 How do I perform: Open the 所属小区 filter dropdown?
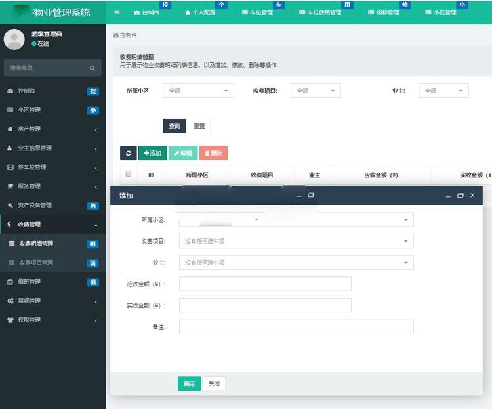point(197,91)
